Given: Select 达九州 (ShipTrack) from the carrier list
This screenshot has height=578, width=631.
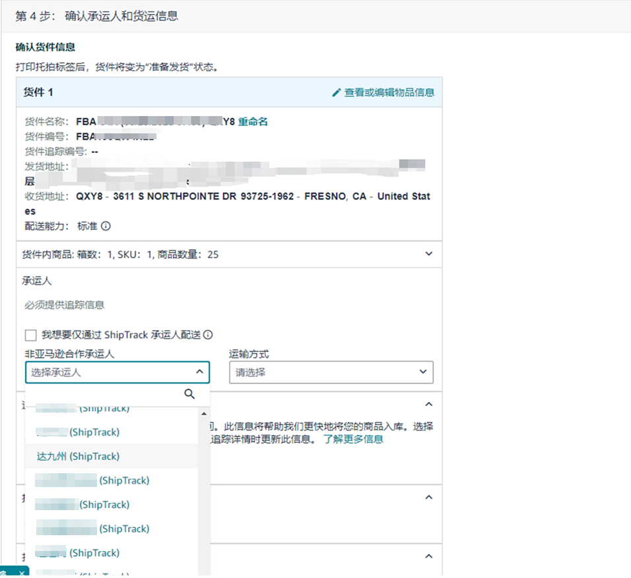Looking at the screenshot, I should [x=78, y=456].
